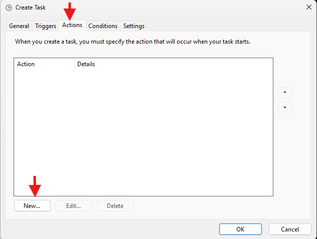Click the Details column header
Image resolution: width=317 pixels, height=239 pixels.
pyautogui.click(x=86, y=64)
